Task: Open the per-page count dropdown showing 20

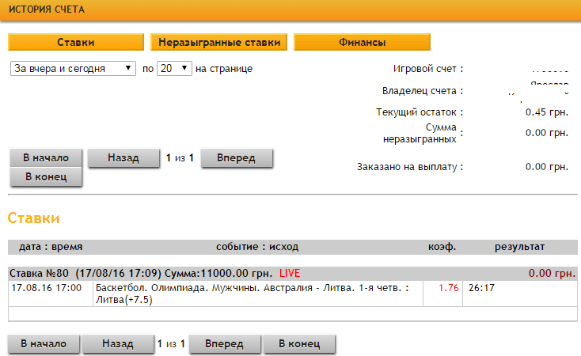Action: 174,69
